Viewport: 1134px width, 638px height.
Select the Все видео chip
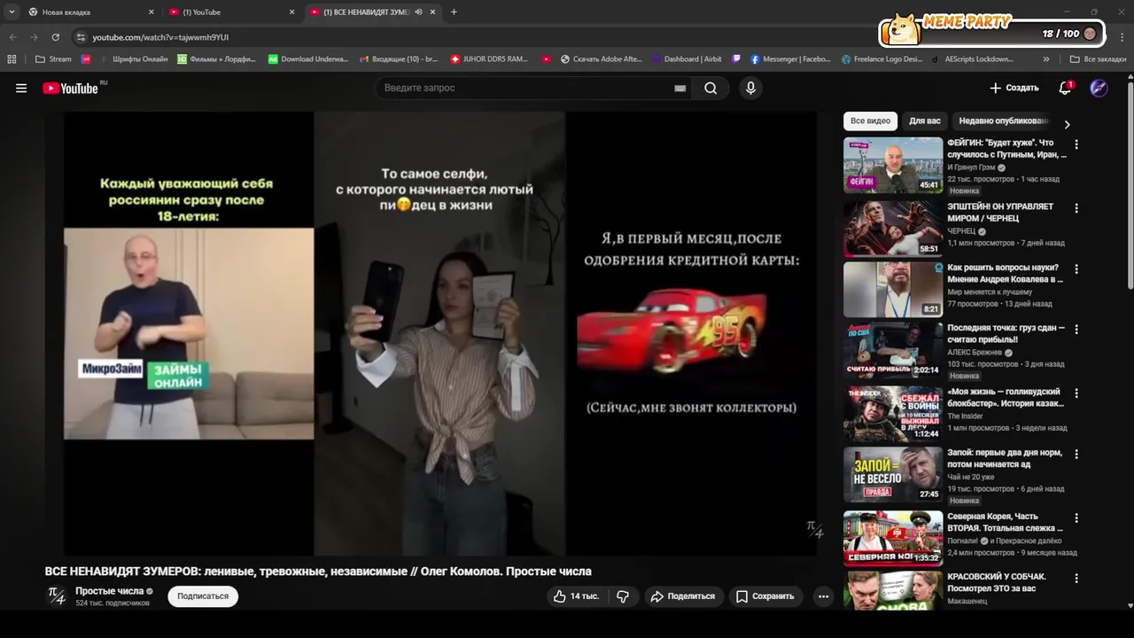pos(870,121)
